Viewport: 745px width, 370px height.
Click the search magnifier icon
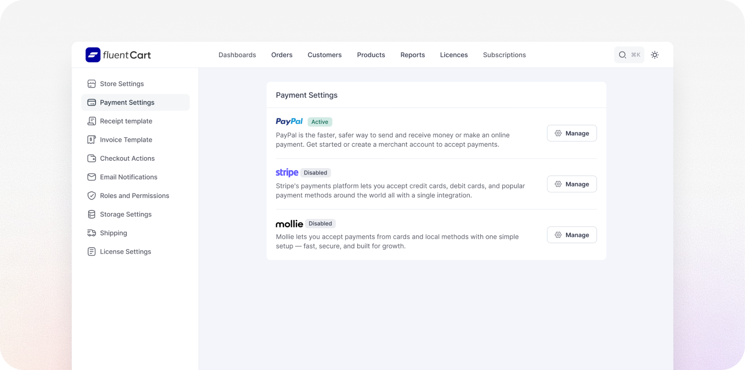[x=623, y=55]
